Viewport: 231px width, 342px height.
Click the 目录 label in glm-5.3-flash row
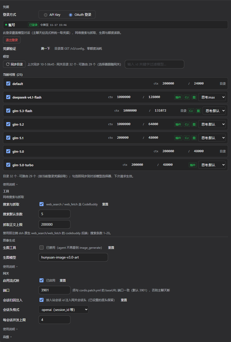(183, 111)
